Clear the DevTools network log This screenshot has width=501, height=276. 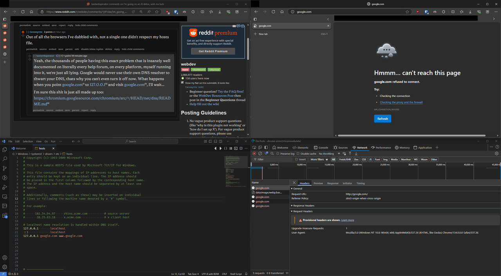[x=260, y=153]
